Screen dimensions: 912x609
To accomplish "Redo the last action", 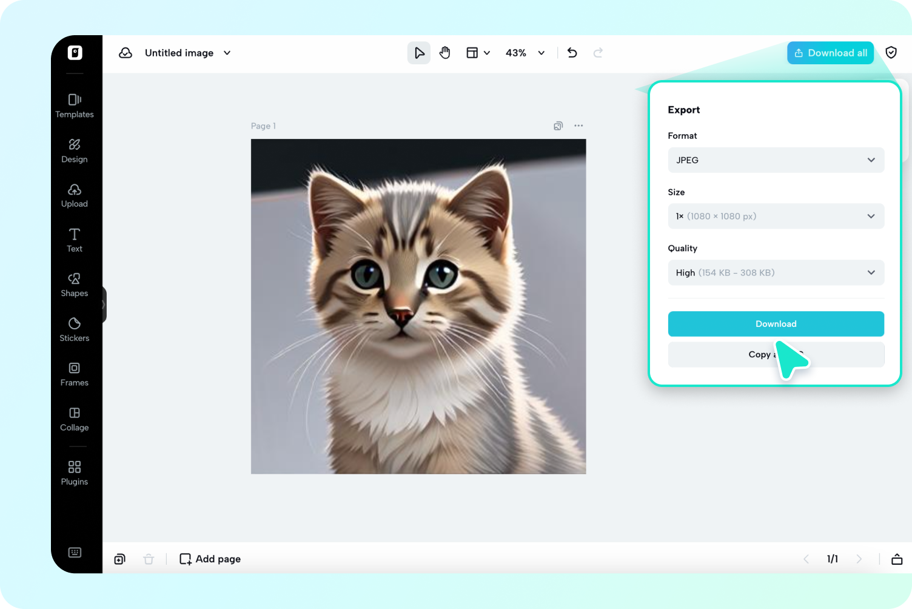I will (598, 53).
